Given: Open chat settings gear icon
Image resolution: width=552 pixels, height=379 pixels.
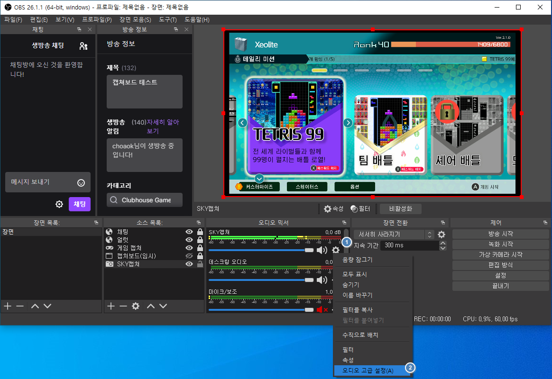Looking at the screenshot, I should [59, 204].
